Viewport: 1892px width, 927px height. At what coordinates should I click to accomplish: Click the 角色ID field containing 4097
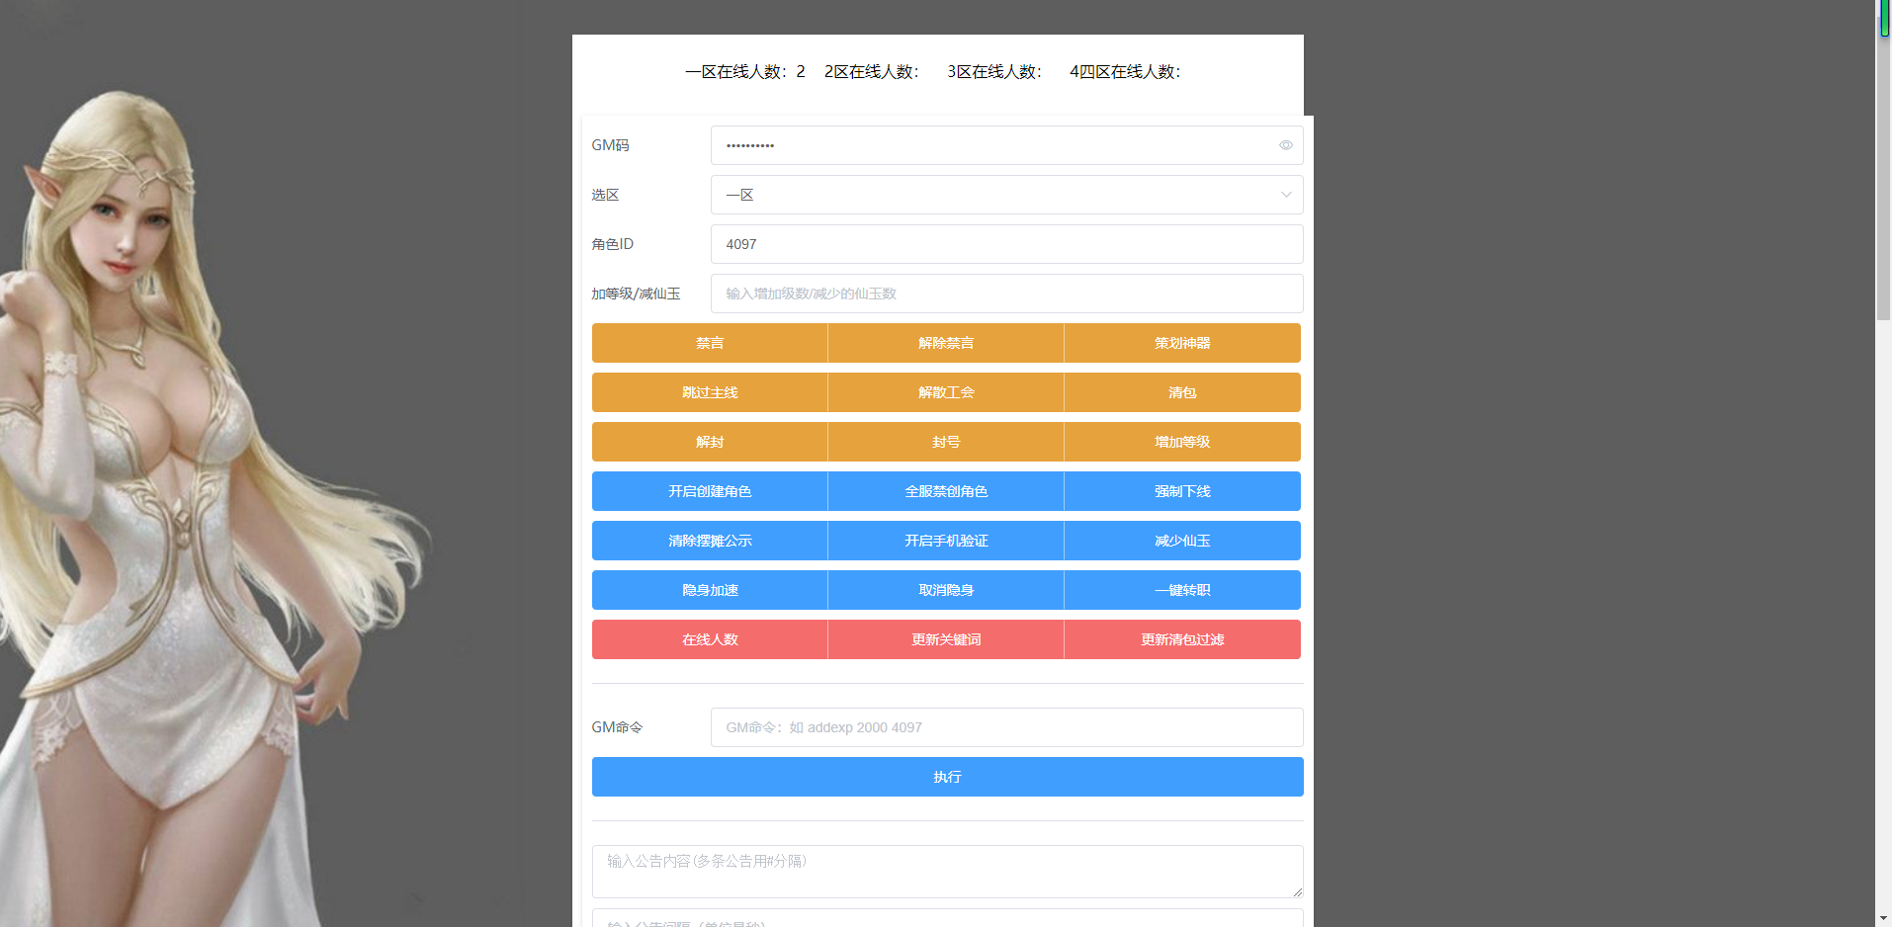pos(1006,244)
